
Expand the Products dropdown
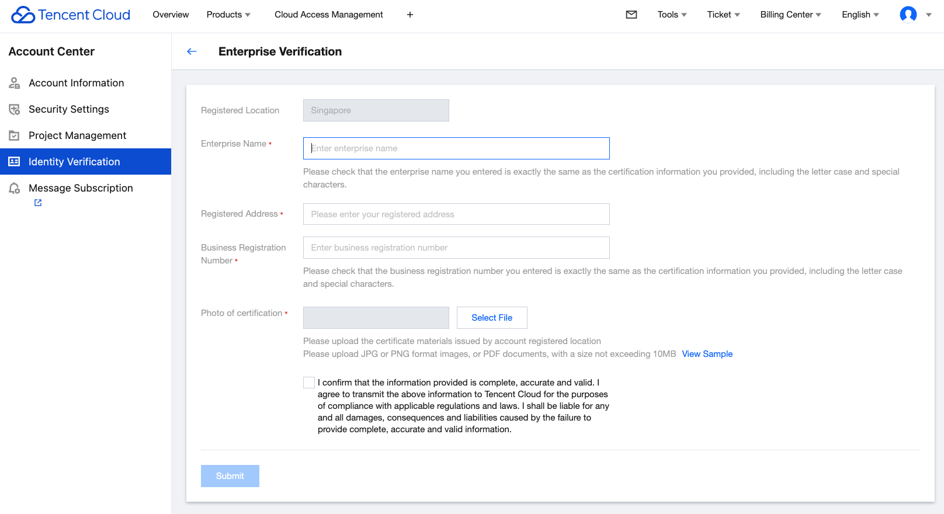[x=228, y=15]
